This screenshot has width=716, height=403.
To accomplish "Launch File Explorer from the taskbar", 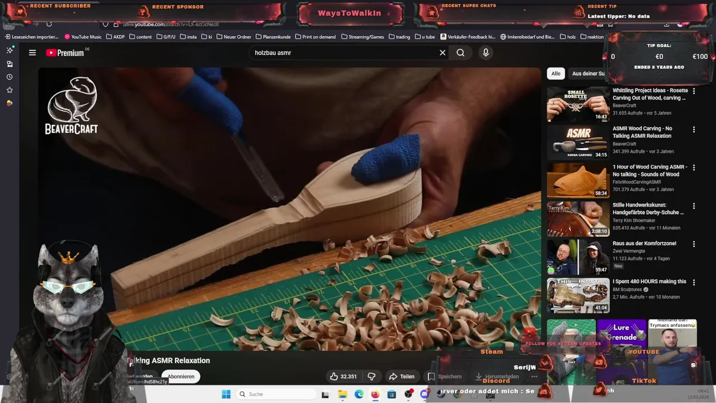I will click(342, 395).
